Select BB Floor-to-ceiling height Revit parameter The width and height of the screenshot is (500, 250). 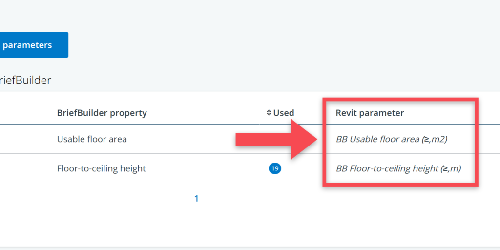386,168
